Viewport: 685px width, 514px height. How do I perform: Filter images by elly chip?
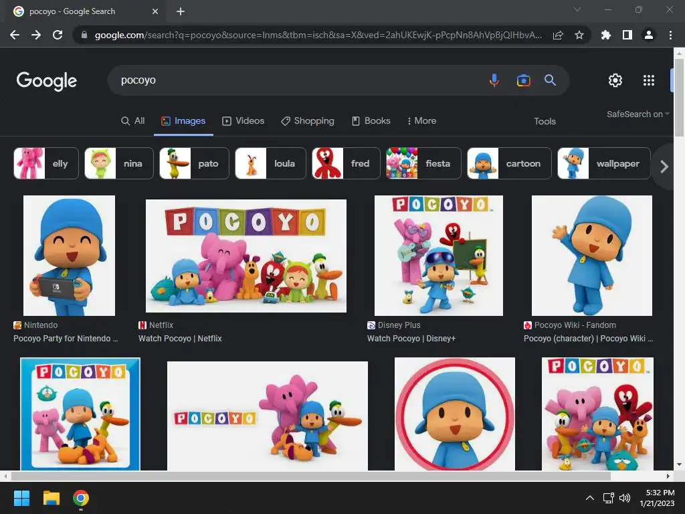pos(46,163)
